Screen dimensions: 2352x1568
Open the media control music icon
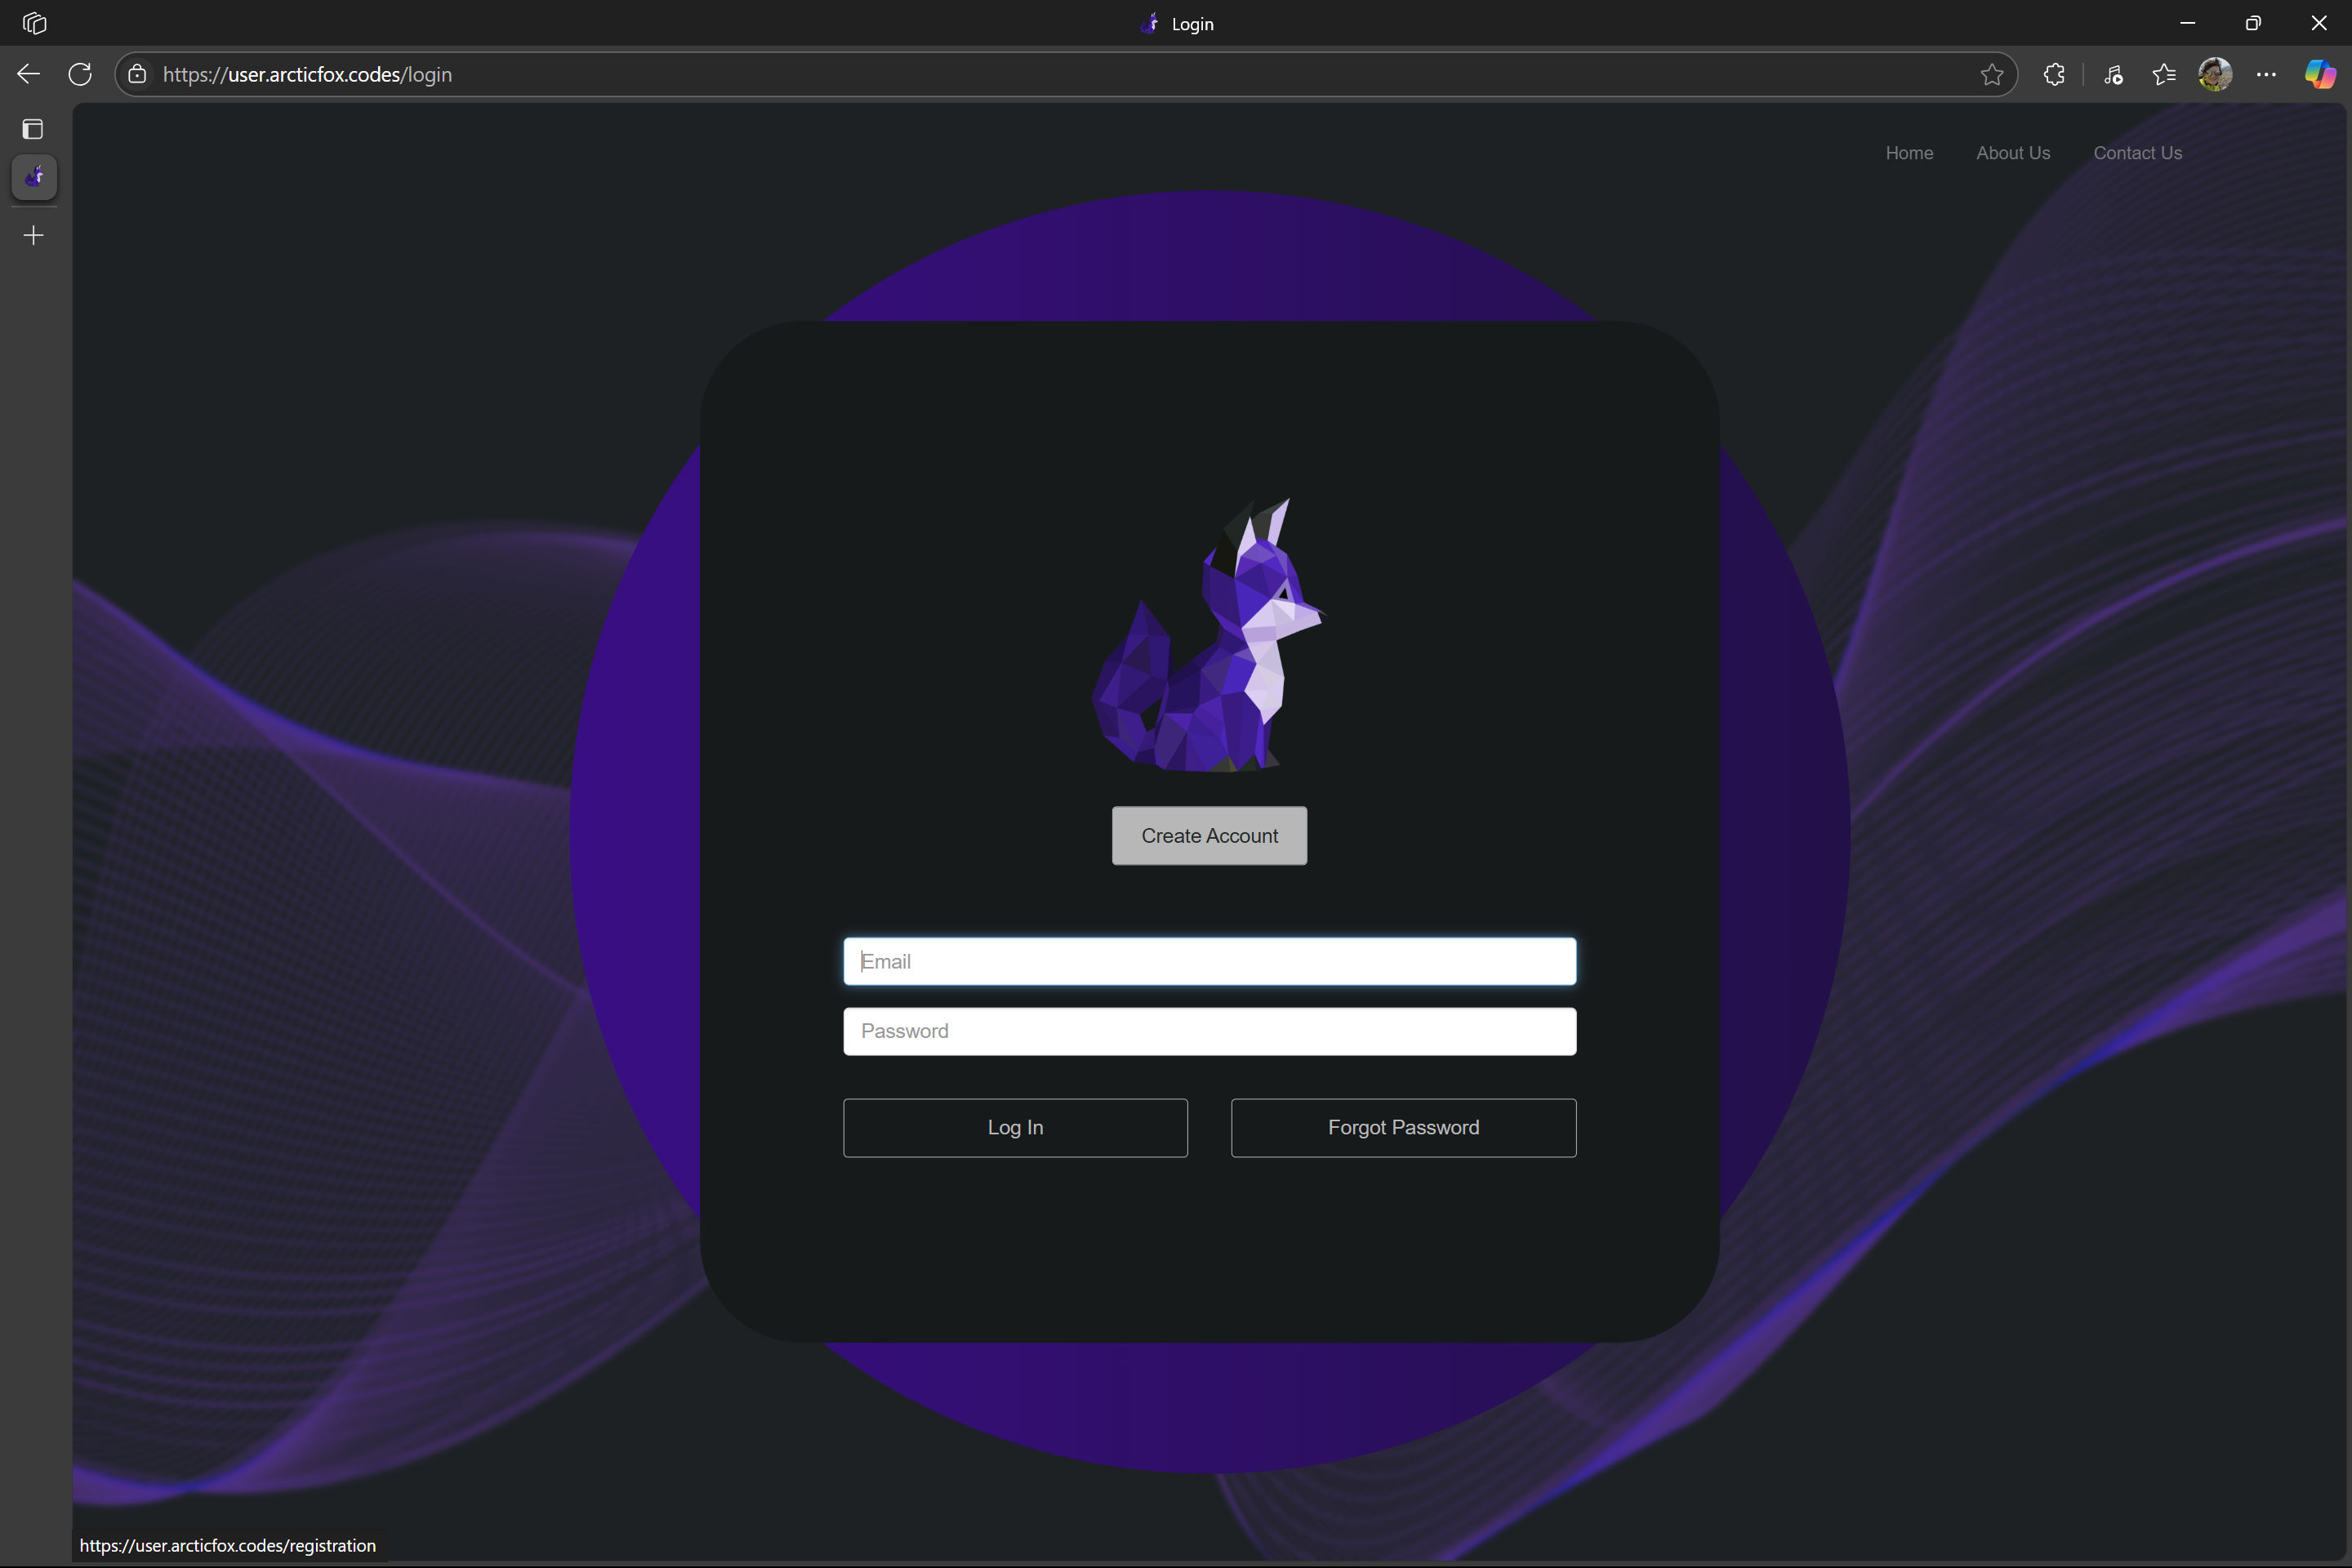[x=2113, y=74]
